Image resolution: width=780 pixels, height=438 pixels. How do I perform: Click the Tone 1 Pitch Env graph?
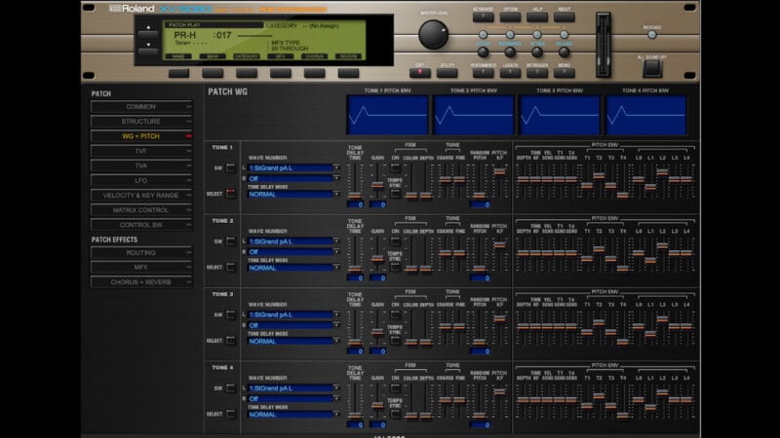(x=387, y=115)
